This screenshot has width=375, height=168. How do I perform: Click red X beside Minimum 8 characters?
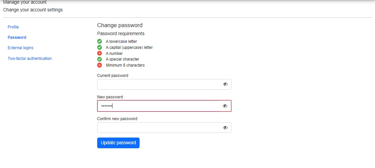point(100,65)
